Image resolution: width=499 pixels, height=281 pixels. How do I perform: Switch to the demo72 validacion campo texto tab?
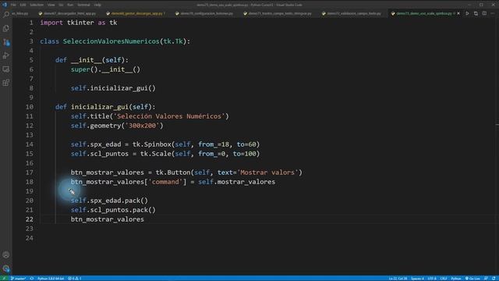click(352, 14)
